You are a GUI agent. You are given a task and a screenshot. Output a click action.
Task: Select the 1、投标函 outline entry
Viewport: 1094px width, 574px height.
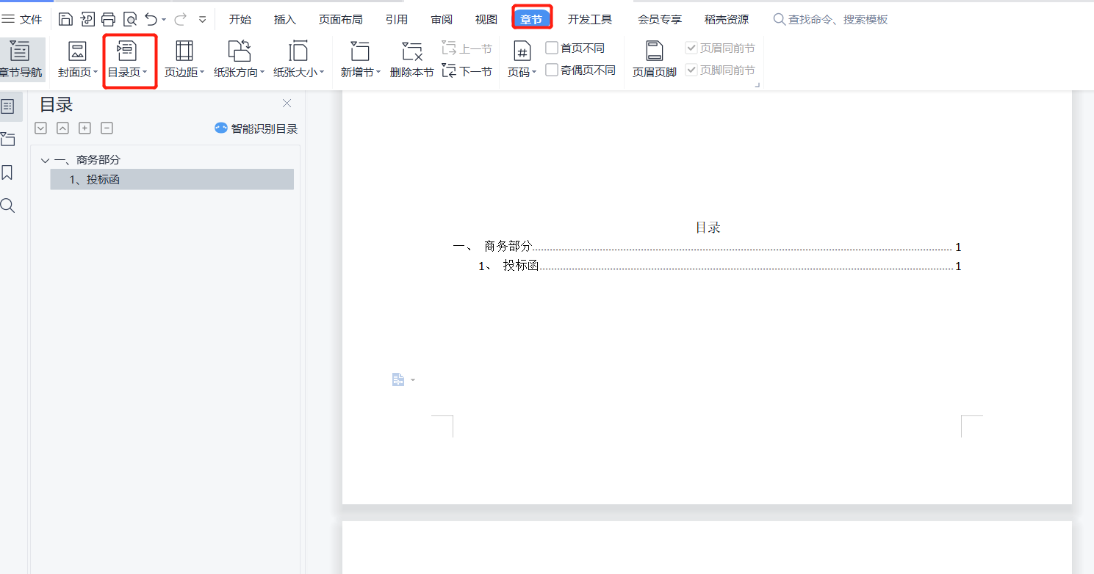(x=172, y=179)
